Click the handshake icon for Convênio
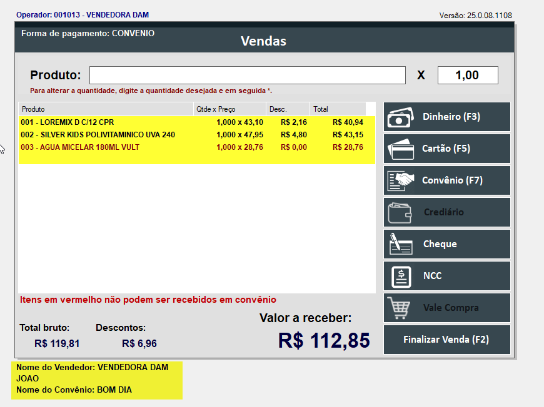The width and height of the screenshot is (544, 407). pyautogui.click(x=401, y=181)
